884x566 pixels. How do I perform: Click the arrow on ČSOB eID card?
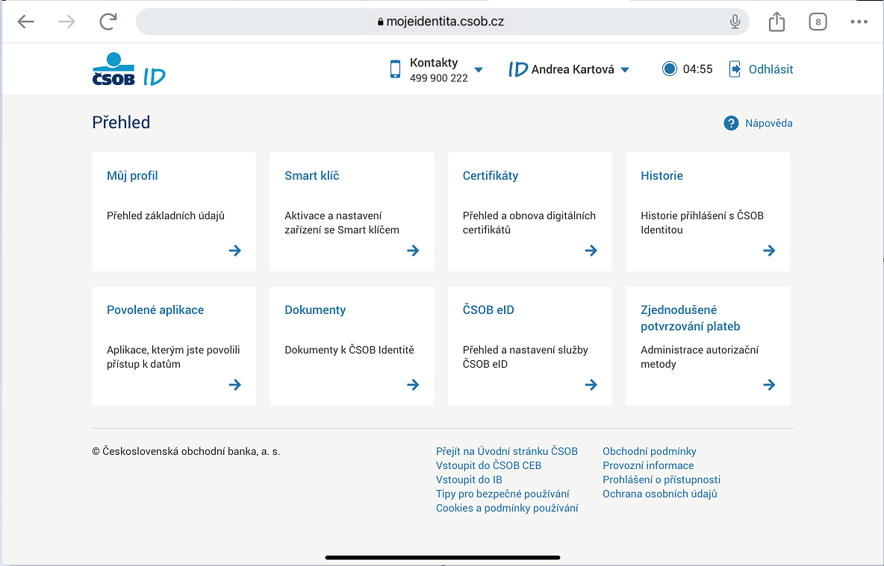coord(591,385)
